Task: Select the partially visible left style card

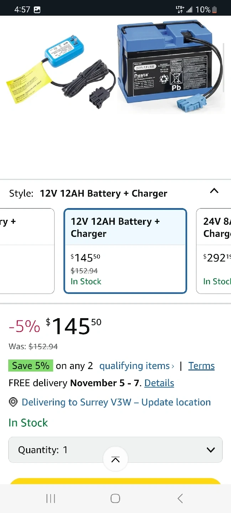Action: 26,251
